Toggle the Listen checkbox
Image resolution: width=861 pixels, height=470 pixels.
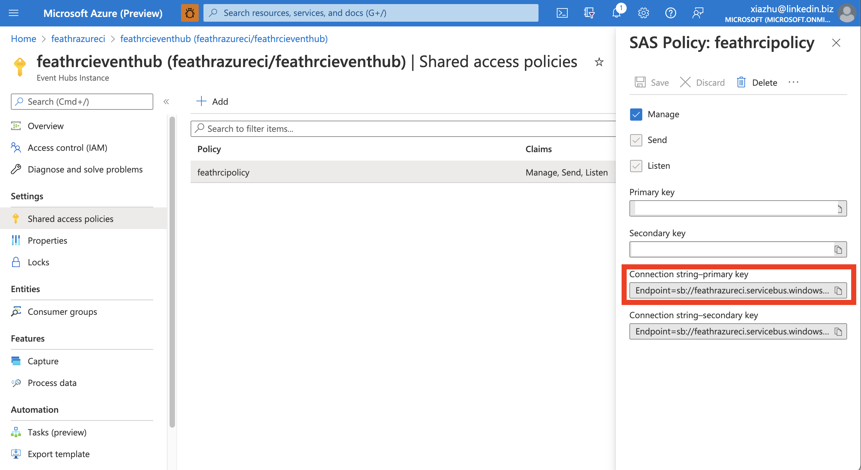pyautogui.click(x=636, y=166)
